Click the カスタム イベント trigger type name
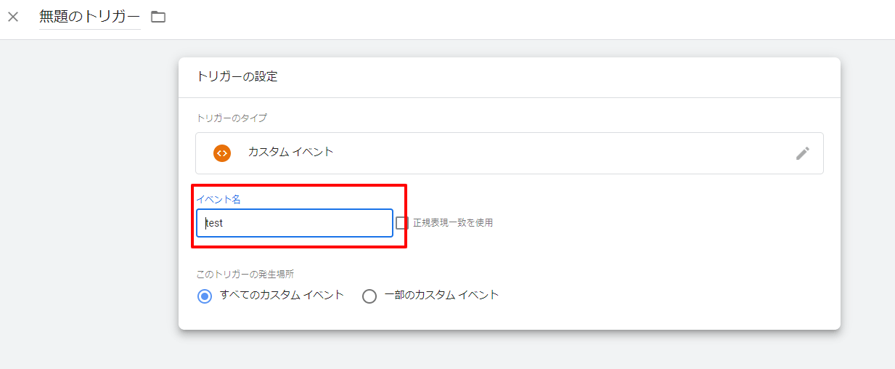The width and height of the screenshot is (895, 369). [x=290, y=152]
